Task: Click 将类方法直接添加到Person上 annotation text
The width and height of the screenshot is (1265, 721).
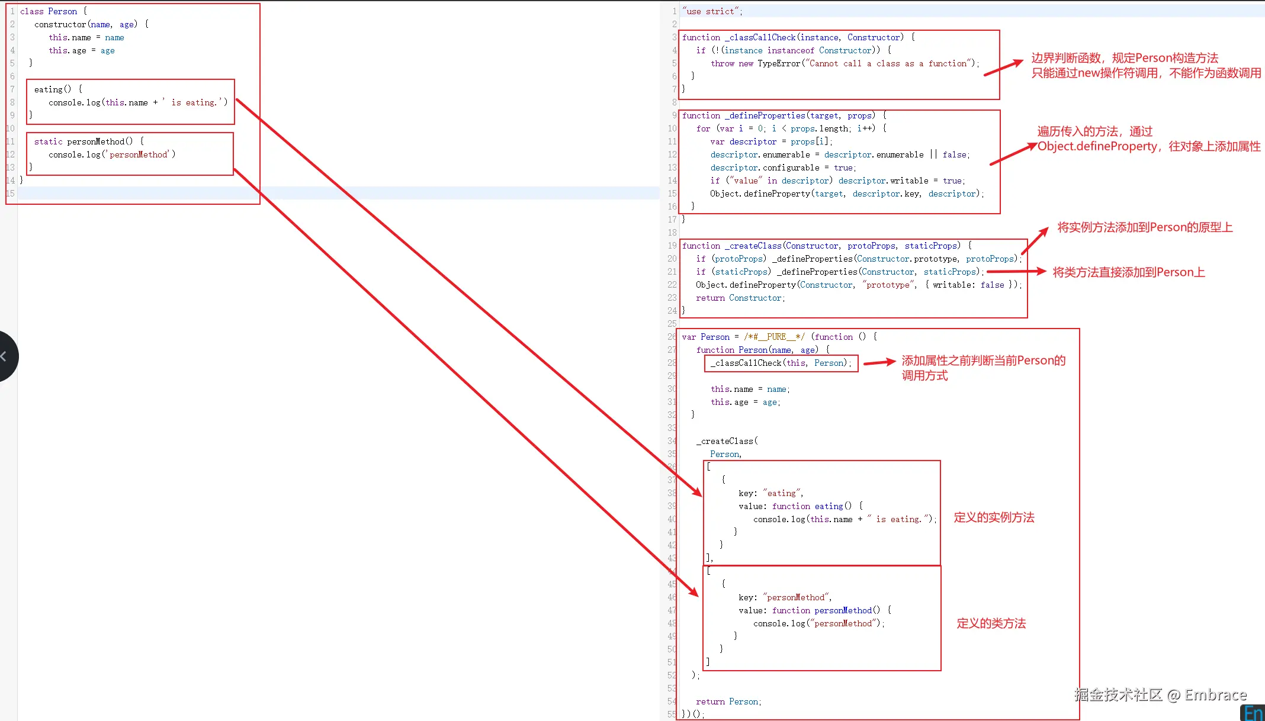Action: (1128, 272)
